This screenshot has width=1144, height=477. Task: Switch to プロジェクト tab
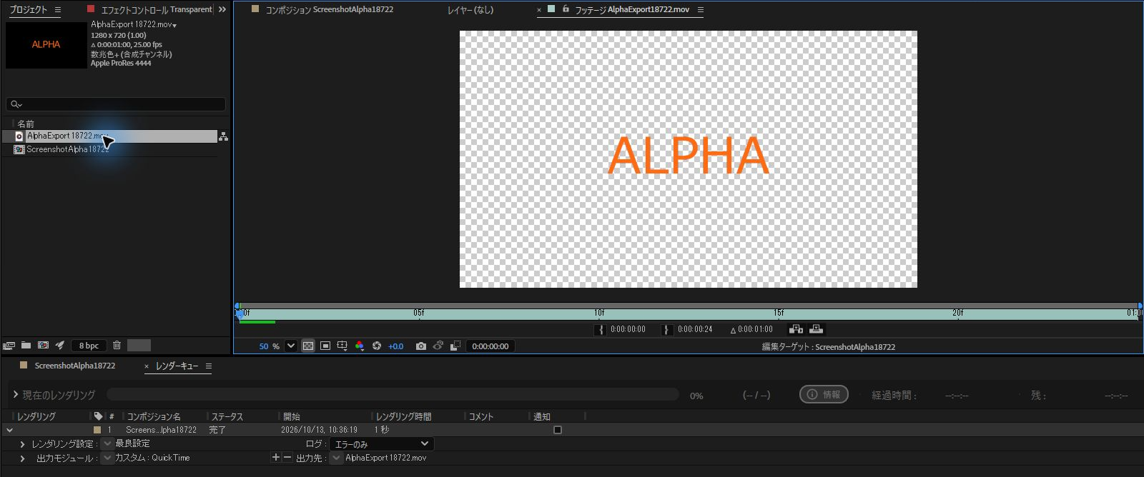click(29, 10)
